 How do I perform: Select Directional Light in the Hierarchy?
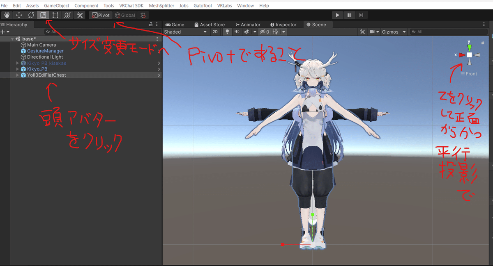(45, 57)
